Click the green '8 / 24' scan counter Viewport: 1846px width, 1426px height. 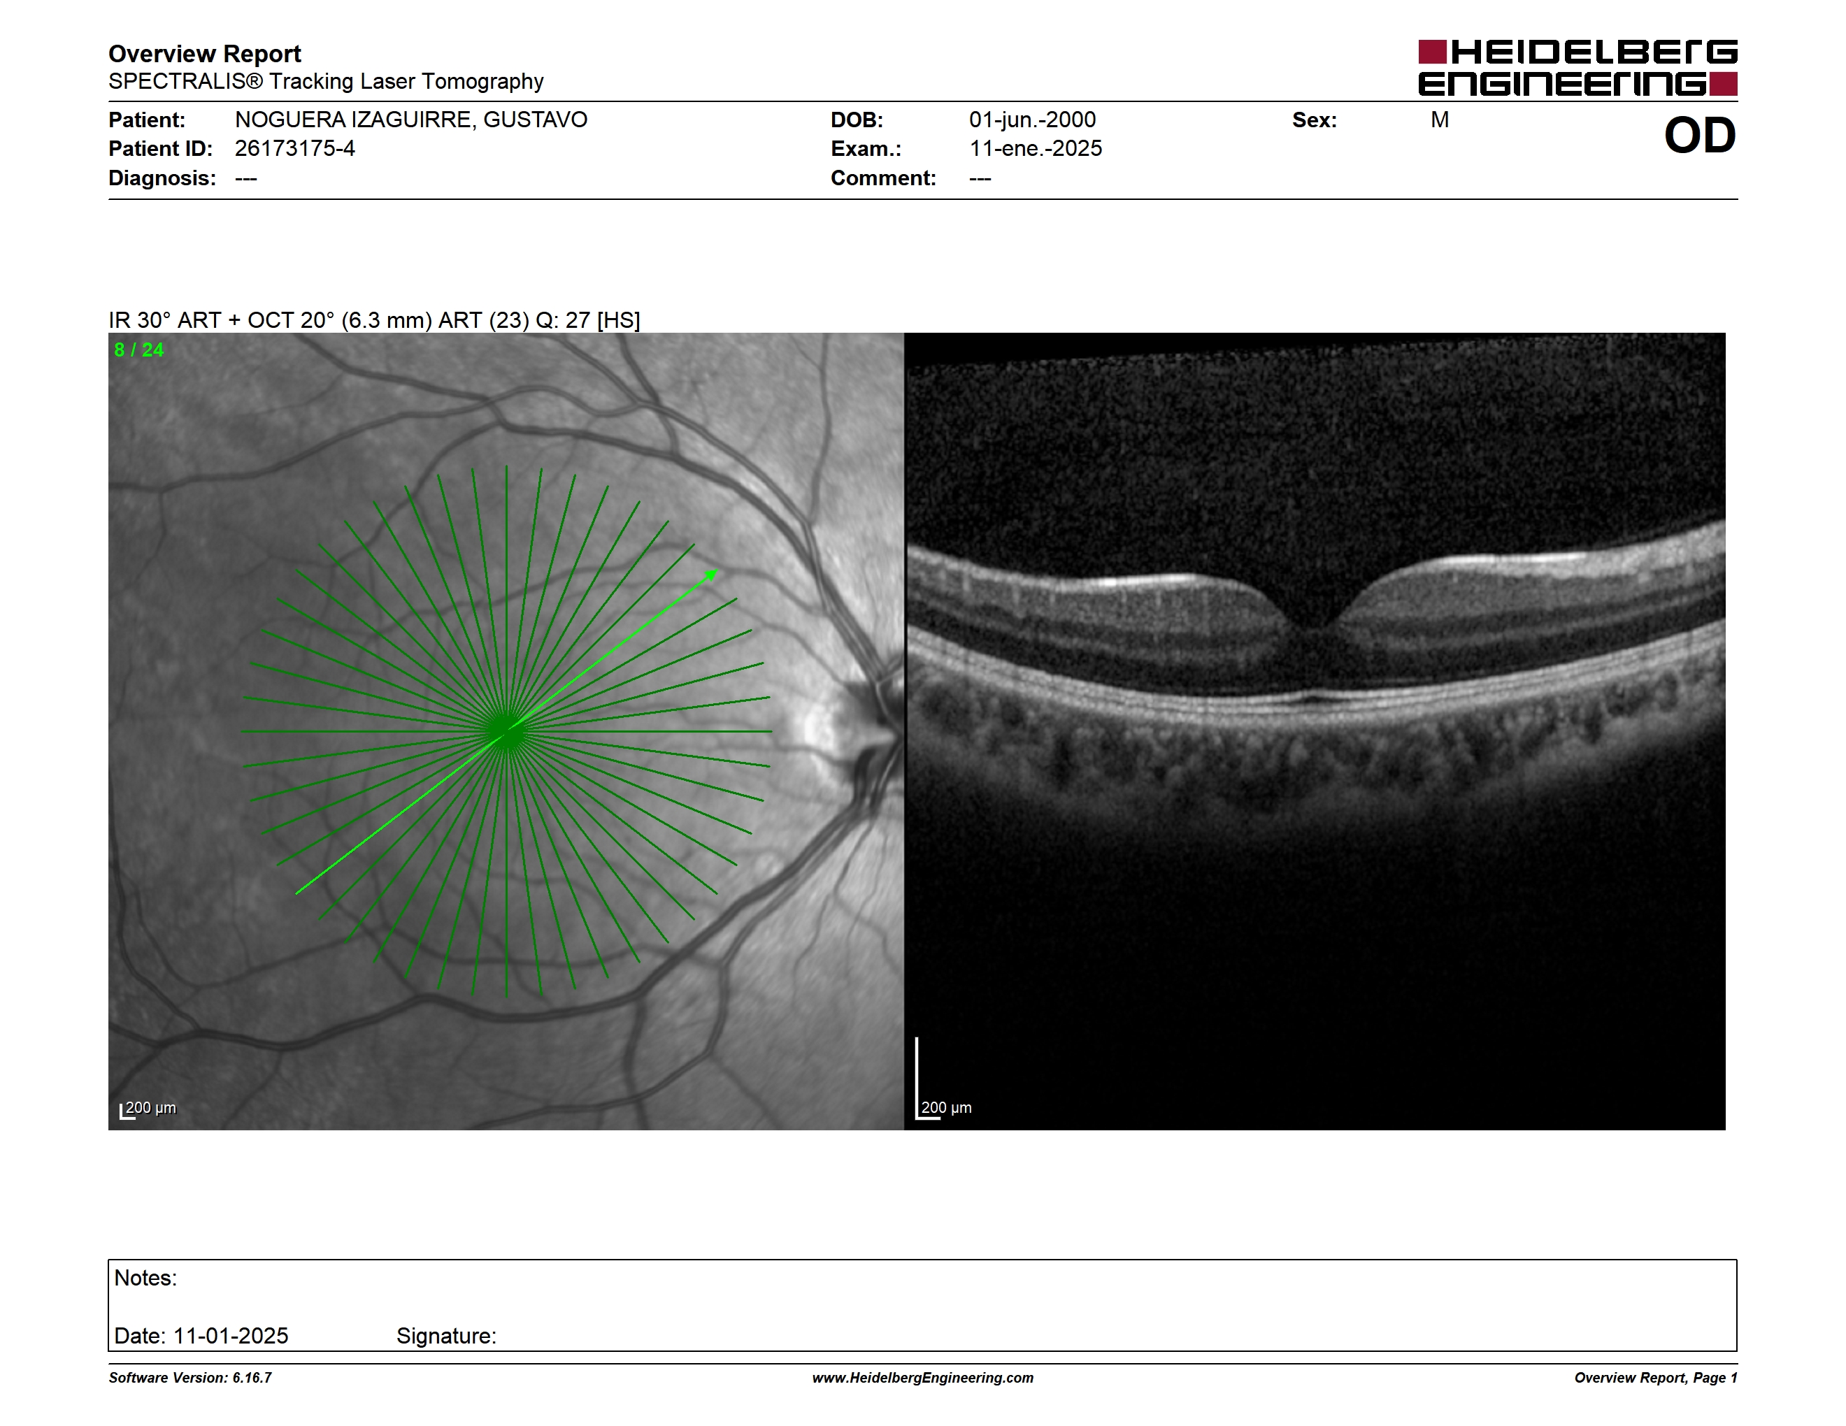[139, 350]
